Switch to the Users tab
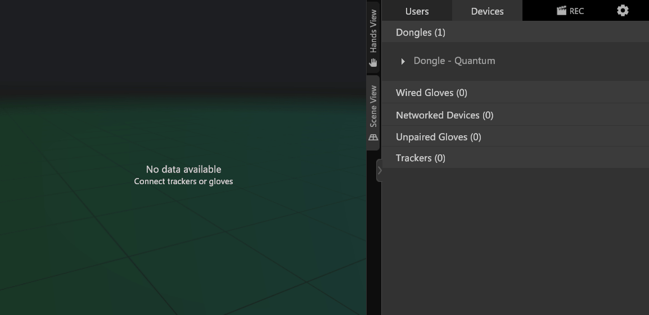 [x=417, y=11]
